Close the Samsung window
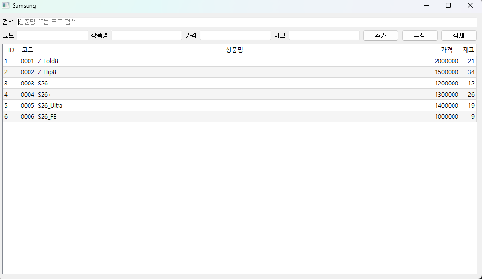This screenshot has height=279, width=482. pyautogui.click(x=470, y=5)
